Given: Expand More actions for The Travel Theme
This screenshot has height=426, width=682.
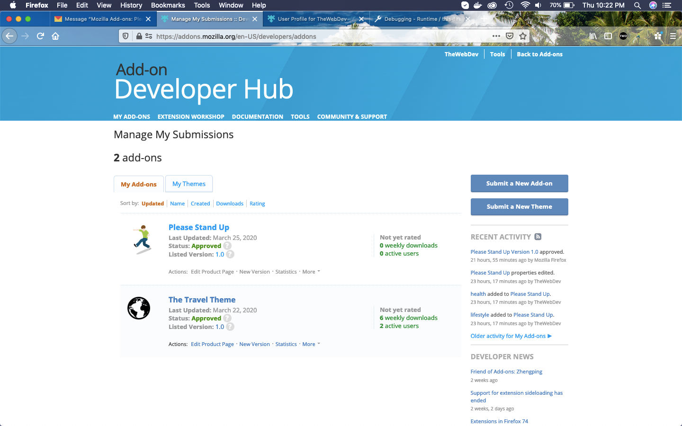Looking at the screenshot, I should point(311,344).
